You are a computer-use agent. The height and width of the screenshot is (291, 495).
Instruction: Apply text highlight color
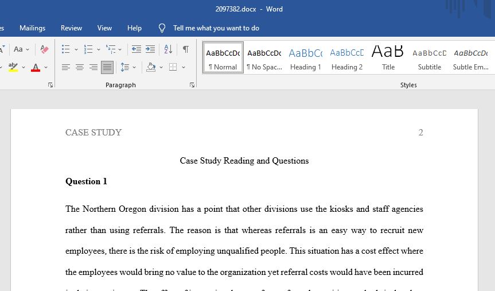click(x=13, y=67)
